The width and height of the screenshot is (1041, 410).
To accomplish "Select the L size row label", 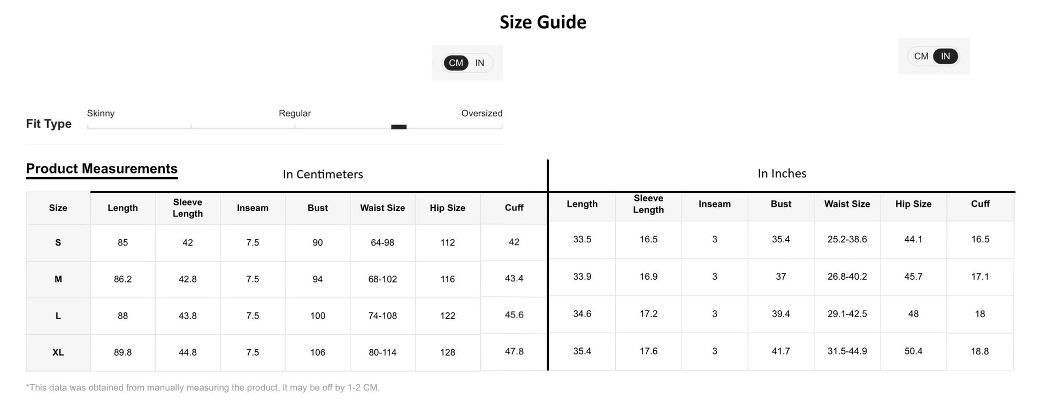I will click(58, 316).
